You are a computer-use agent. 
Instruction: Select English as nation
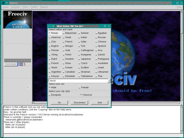click(x=54, y=46)
